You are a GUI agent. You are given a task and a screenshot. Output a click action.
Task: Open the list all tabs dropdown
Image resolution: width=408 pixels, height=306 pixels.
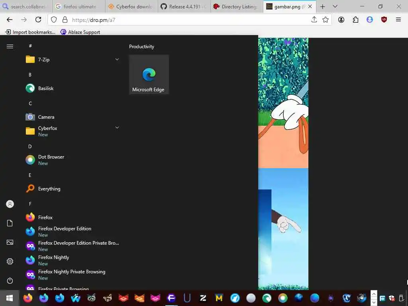pos(335,6)
